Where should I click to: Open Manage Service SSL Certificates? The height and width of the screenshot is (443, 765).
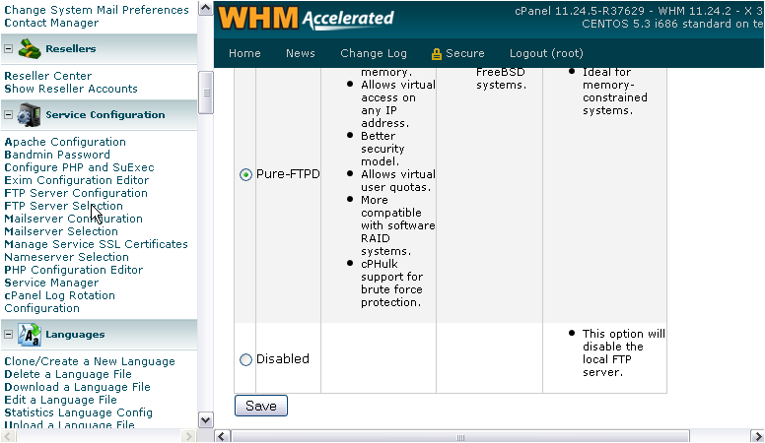(x=96, y=244)
